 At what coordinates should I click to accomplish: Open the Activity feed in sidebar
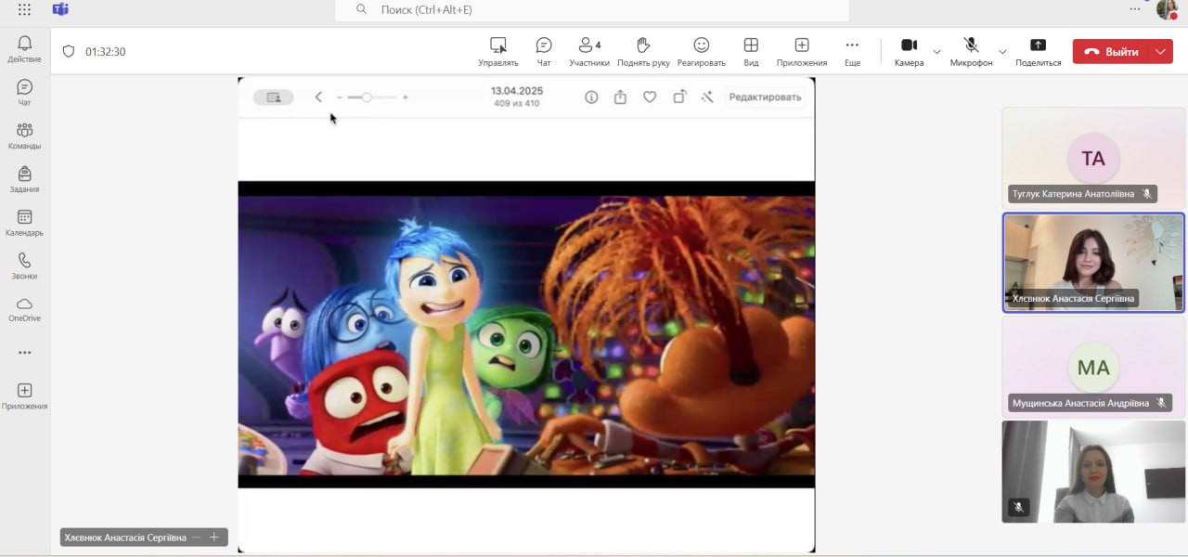(25, 48)
